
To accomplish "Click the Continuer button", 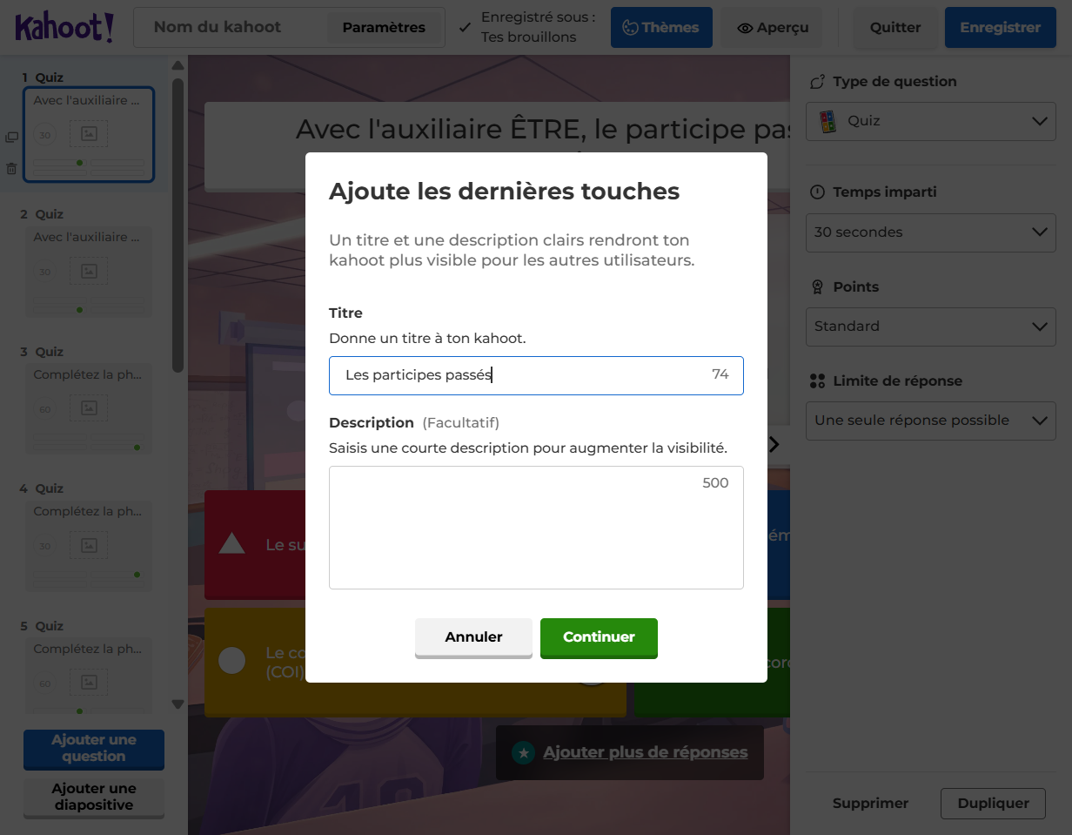I will (599, 637).
